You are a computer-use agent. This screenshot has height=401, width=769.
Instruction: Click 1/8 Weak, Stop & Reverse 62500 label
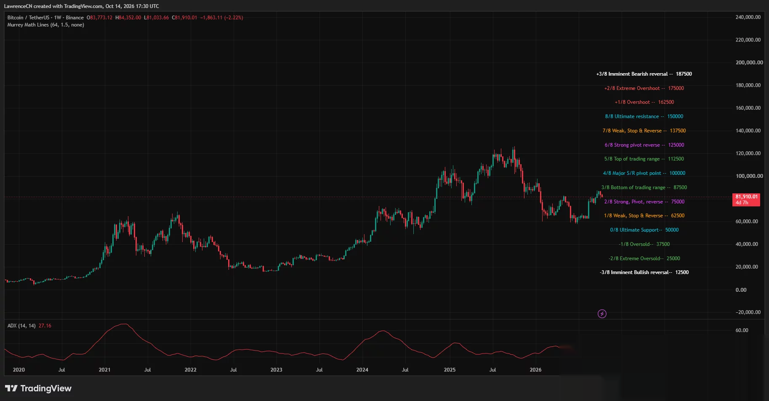point(644,216)
